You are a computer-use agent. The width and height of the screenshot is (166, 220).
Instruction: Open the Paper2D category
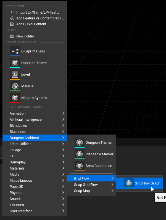tap(35, 186)
